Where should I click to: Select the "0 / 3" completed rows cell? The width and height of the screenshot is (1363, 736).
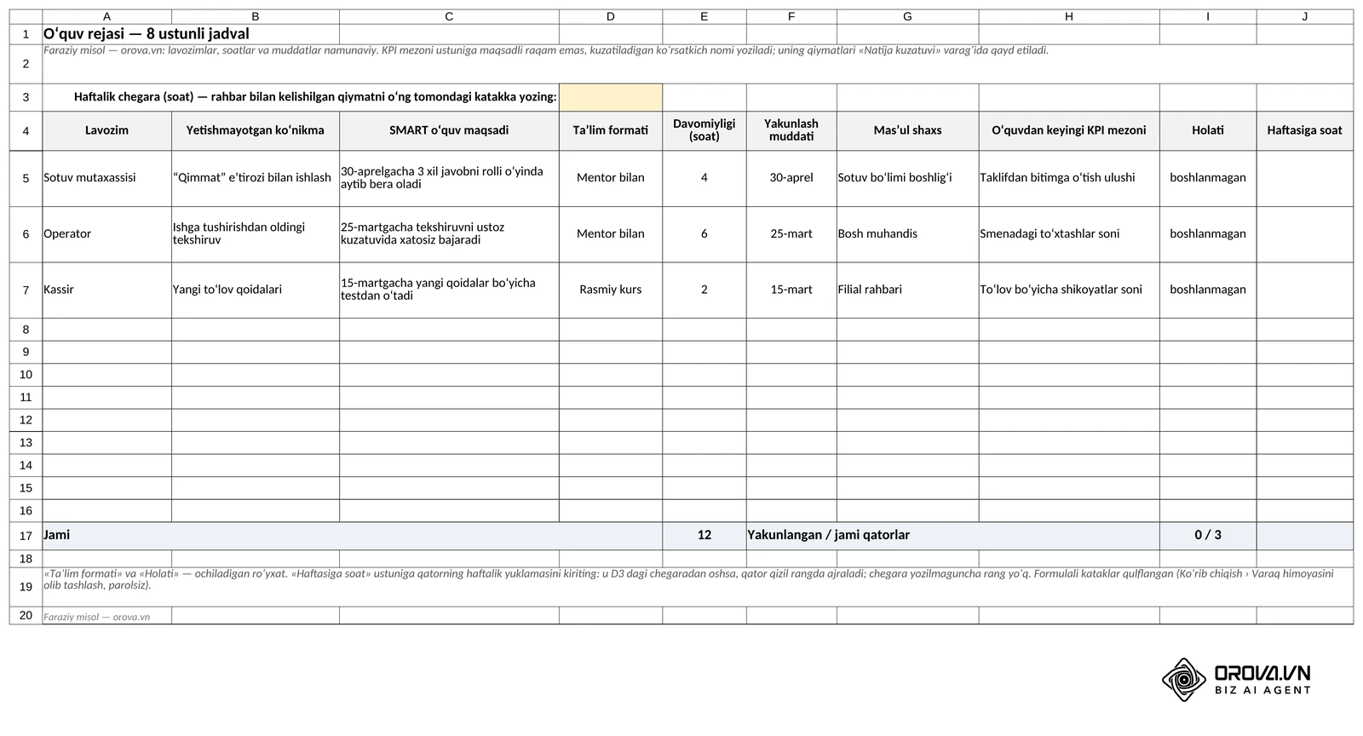[1207, 536]
